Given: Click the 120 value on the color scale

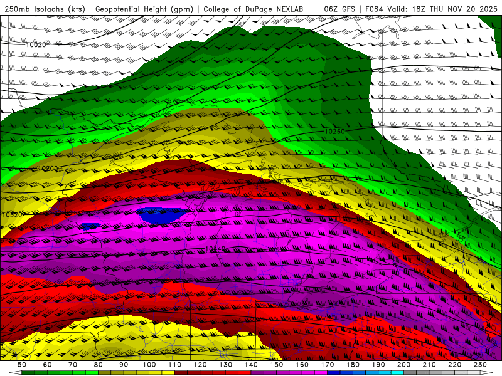Looking at the screenshot, I should [x=200, y=365].
